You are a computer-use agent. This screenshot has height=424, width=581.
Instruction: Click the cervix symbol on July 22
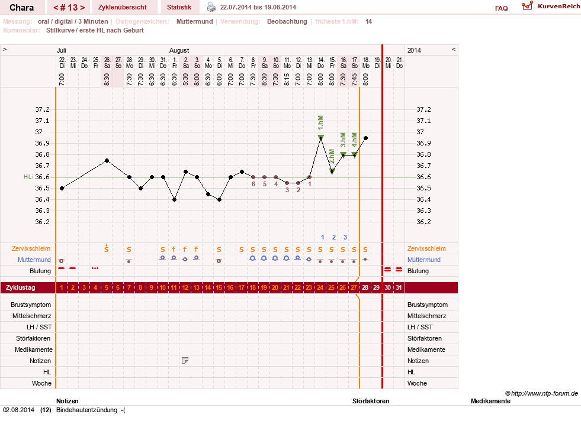(x=62, y=261)
